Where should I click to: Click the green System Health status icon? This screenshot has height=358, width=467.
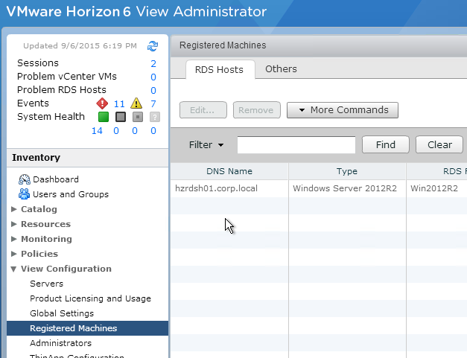[104, 117]
